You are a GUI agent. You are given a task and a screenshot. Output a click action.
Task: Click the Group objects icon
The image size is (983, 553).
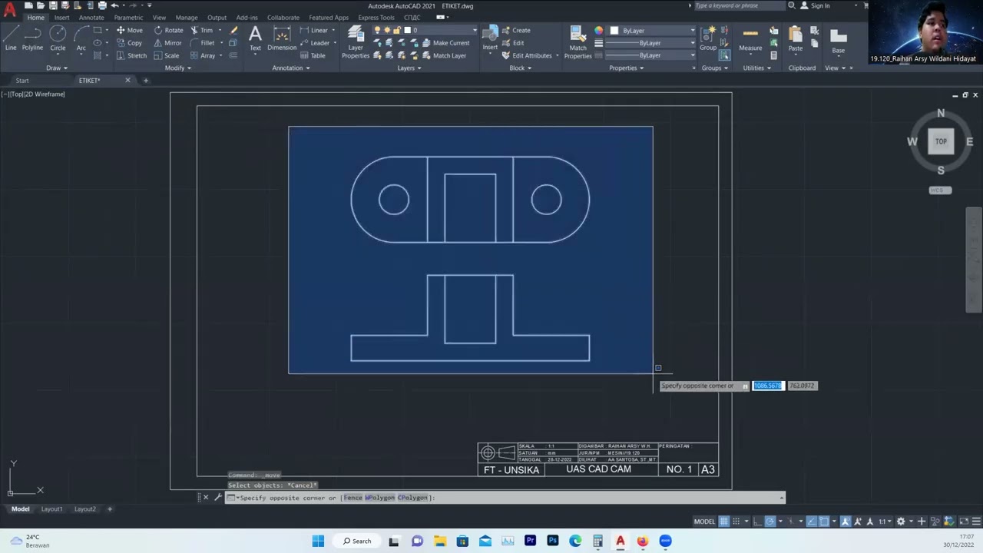pyautogui.click(x=708, y=38)
